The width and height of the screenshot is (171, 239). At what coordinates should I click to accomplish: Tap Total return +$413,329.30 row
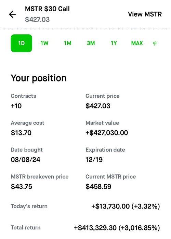pos(85,228)
